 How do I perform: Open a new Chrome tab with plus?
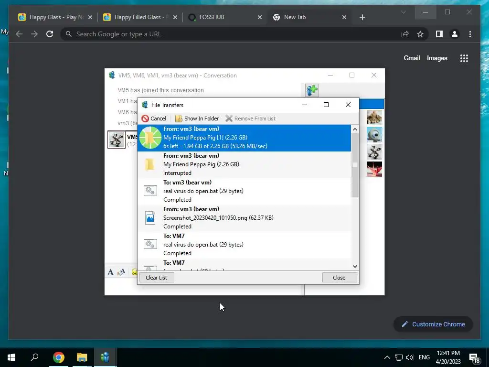362,17
